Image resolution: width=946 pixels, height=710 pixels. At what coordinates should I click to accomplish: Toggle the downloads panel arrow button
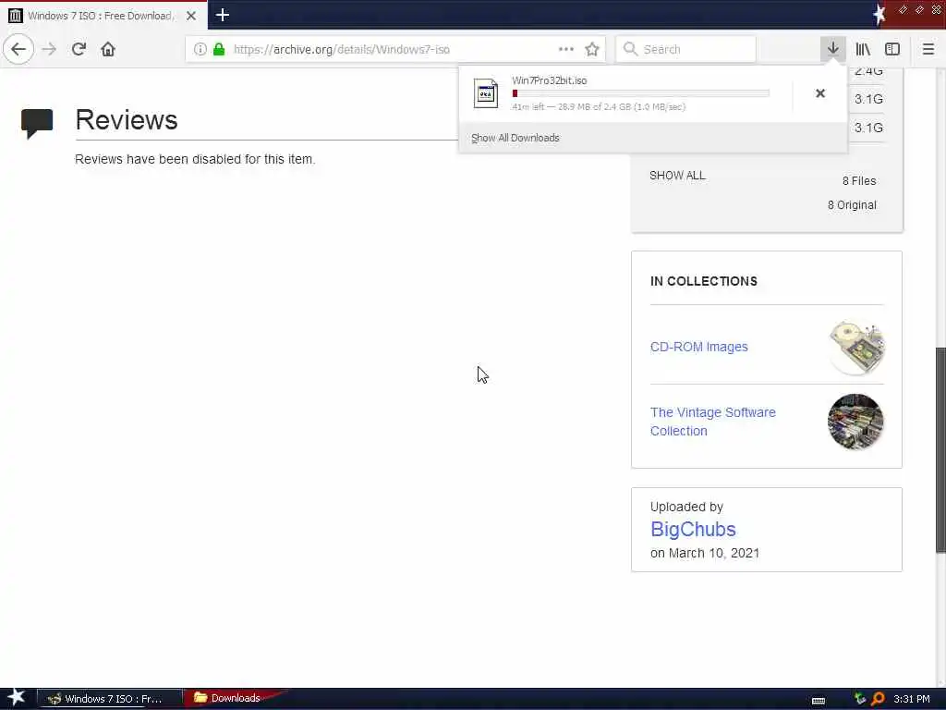click(832, 49)
